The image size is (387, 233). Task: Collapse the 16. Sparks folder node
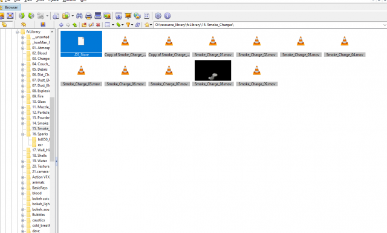click(23, 134)
